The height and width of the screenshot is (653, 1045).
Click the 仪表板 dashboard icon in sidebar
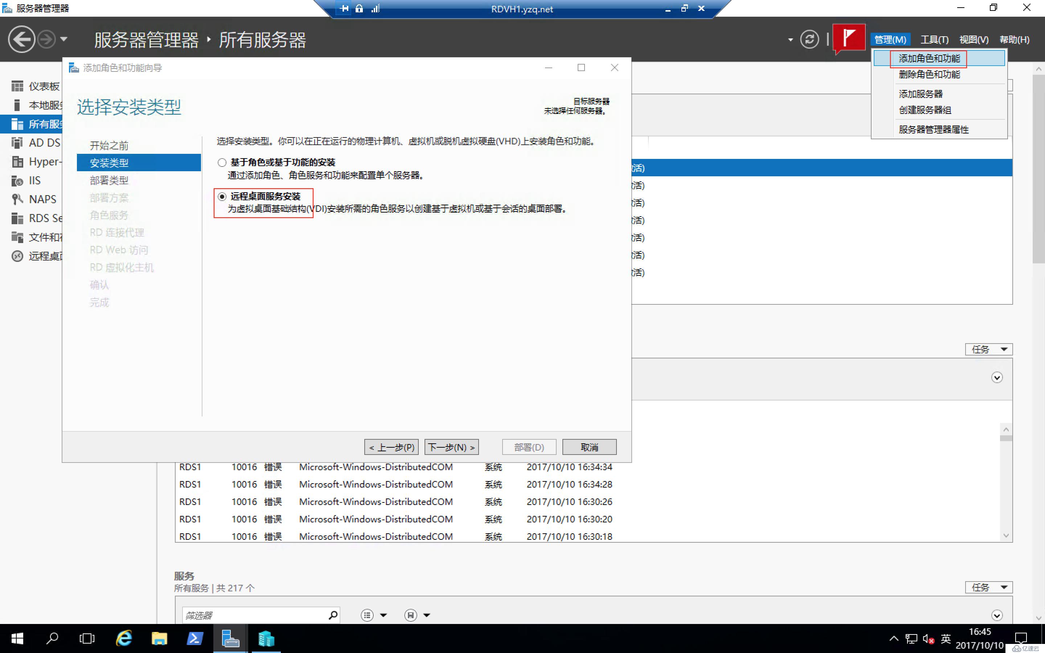17,86
